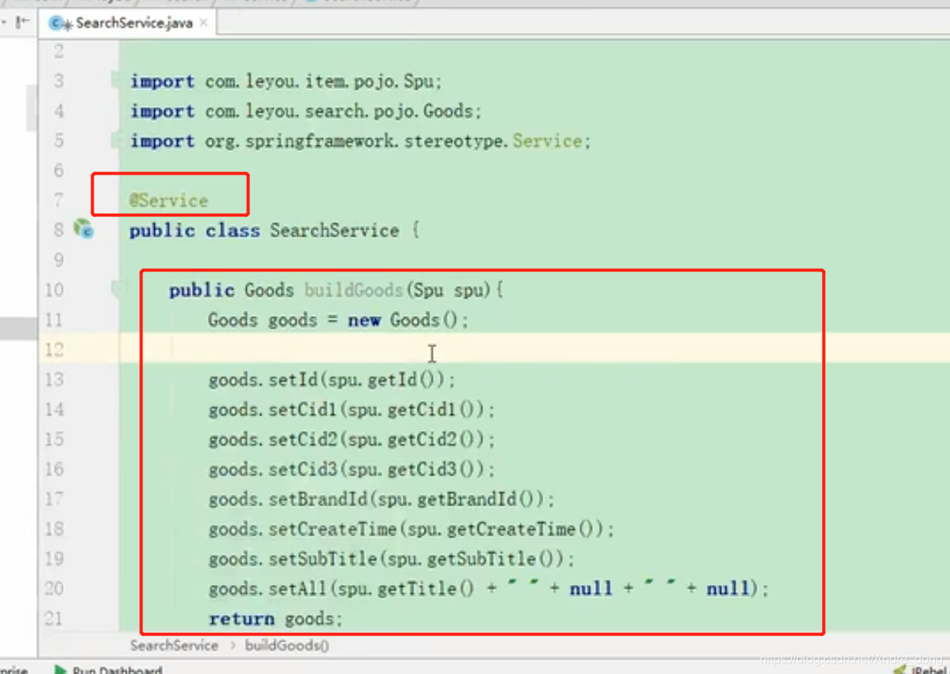
Task: Click goods.setSubTitle call on line 19
Action: click(392, 559)
